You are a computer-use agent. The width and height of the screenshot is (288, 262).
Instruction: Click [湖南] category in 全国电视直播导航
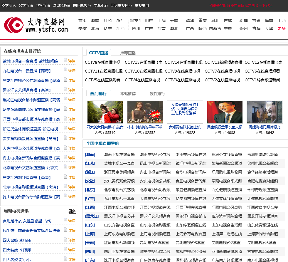pos(90,155)
